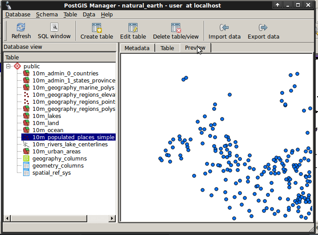This screenshot has width=318, height=235.
Task: Select the 10m_ocean table
Action: click(48, 130)
